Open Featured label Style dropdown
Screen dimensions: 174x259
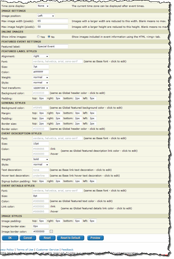(x=41, y=83)
